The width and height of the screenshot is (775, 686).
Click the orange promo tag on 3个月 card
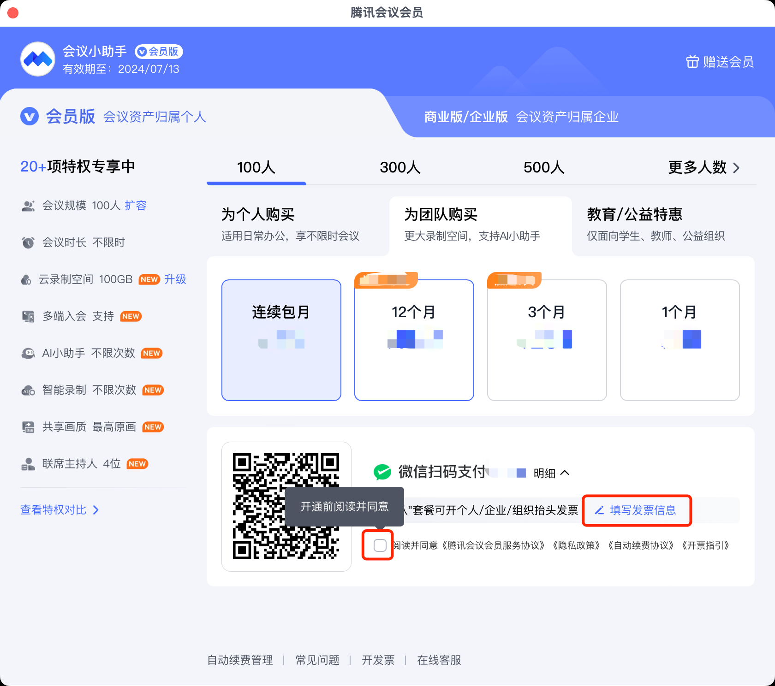tap(514, 280)
